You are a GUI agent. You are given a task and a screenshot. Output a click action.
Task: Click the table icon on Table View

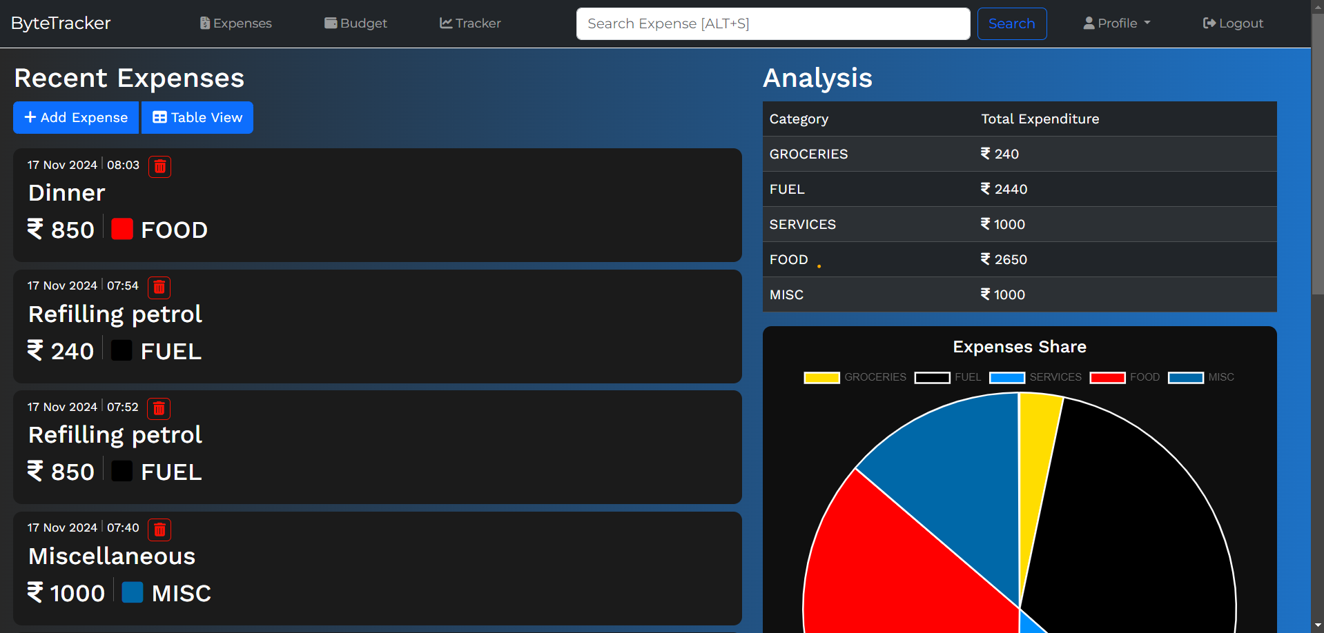tap(159, 117)
